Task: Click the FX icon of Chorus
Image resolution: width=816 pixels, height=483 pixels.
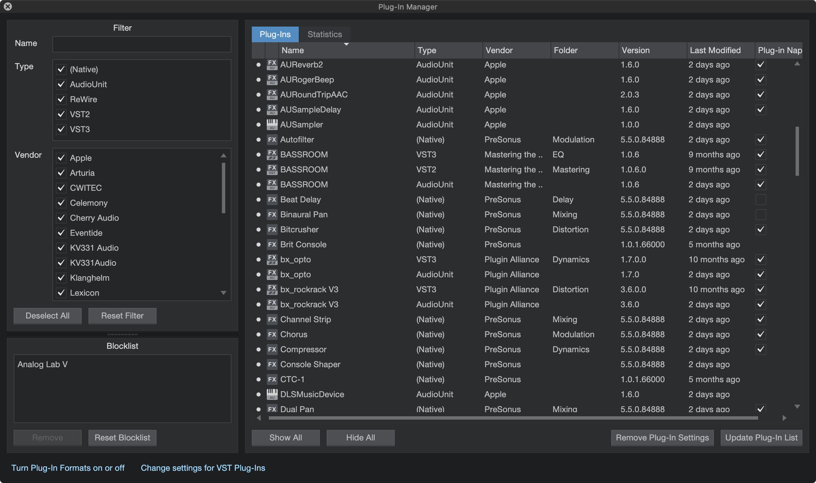Action: point(272,334)
